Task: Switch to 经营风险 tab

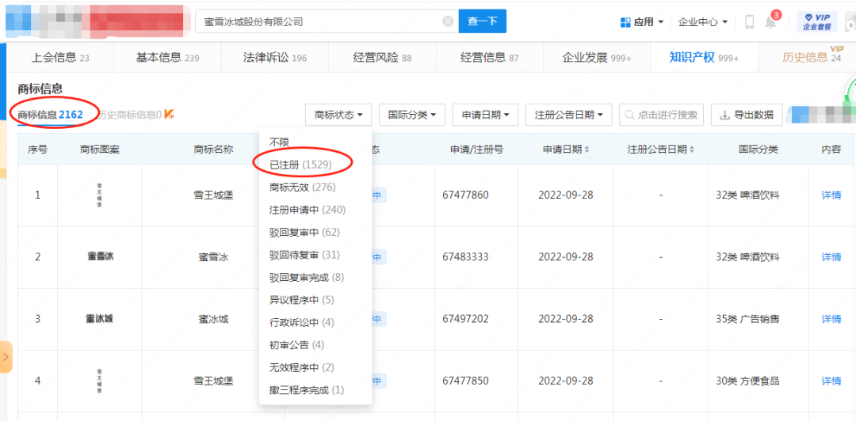Action: click(382, 58)
